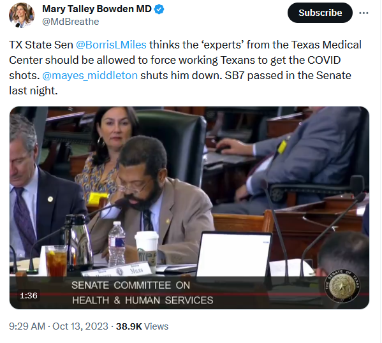Click the iced tea glass in video
The width and height of the screenshot is (382, 343).
[56, 261]
